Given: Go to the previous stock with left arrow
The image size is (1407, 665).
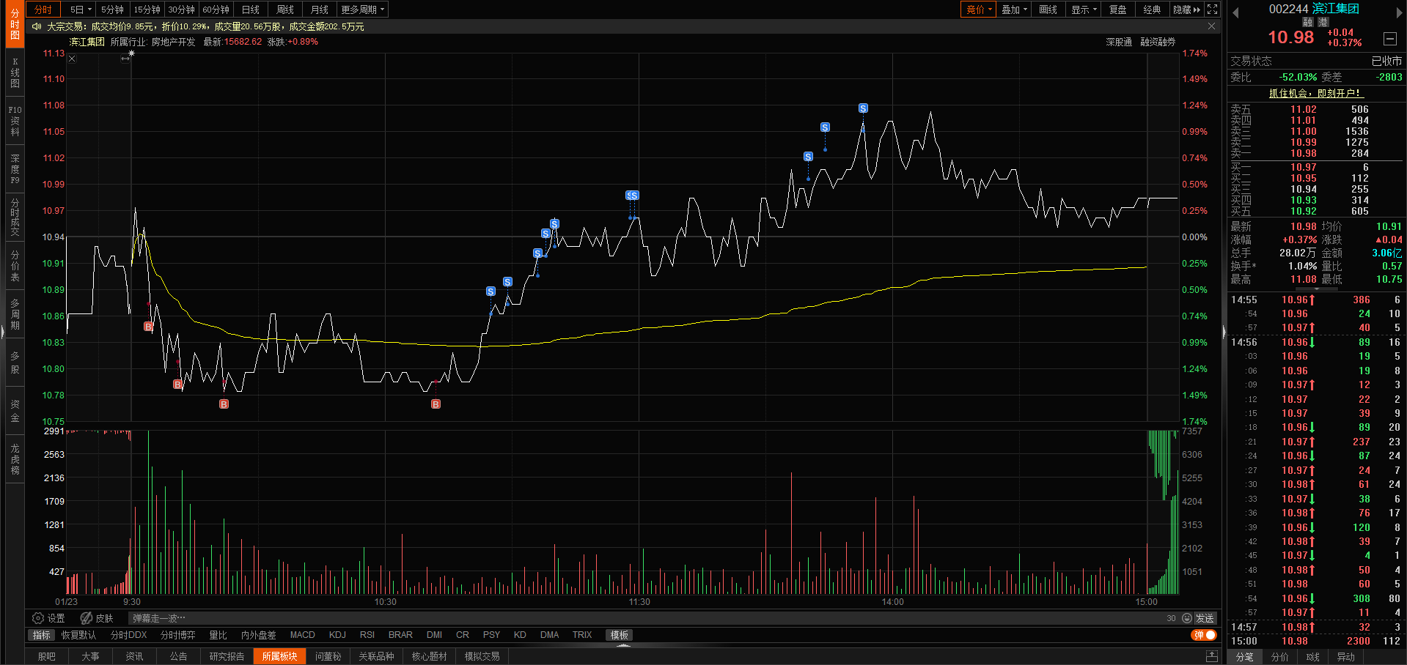Looking at the screenshot, I should point(1235,12).
